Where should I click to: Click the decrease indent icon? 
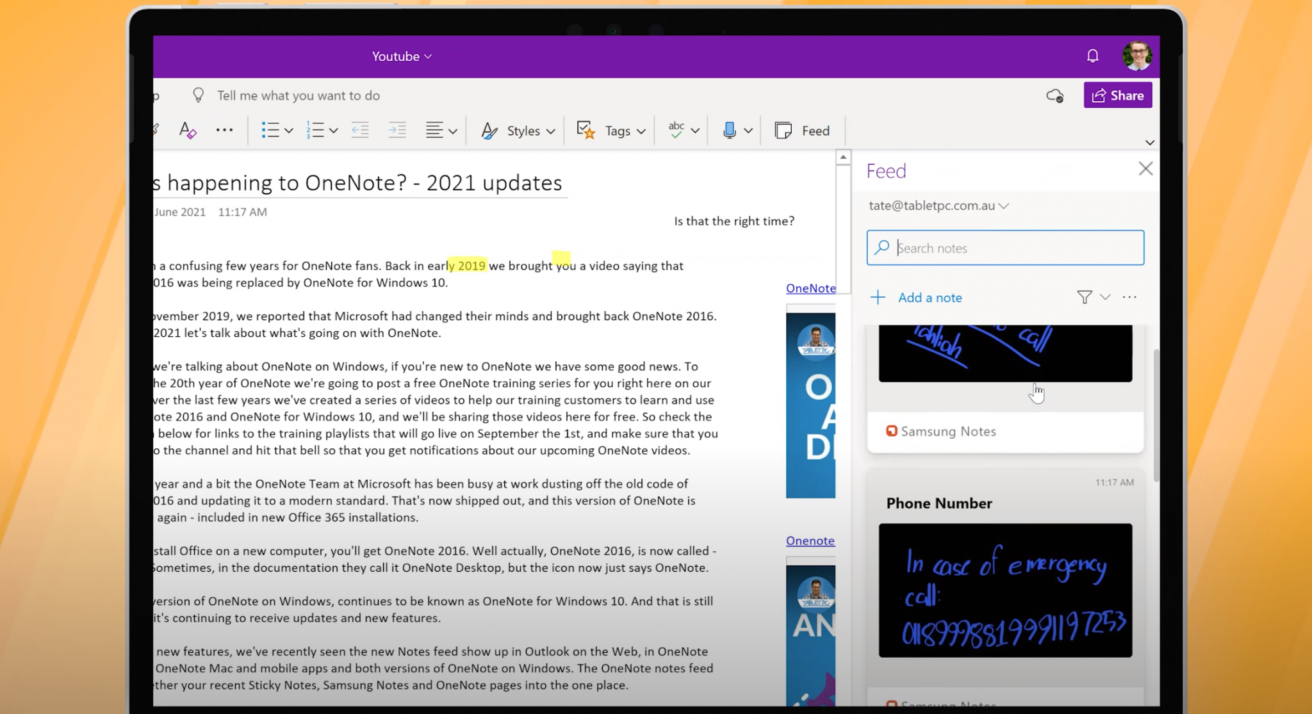click(x=360, y=130)
